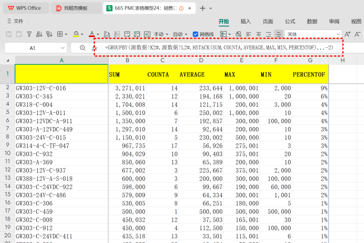Expand the borders dropdown arrow
The height and width of the screenshot is (243, 364).
pos(66,35)
